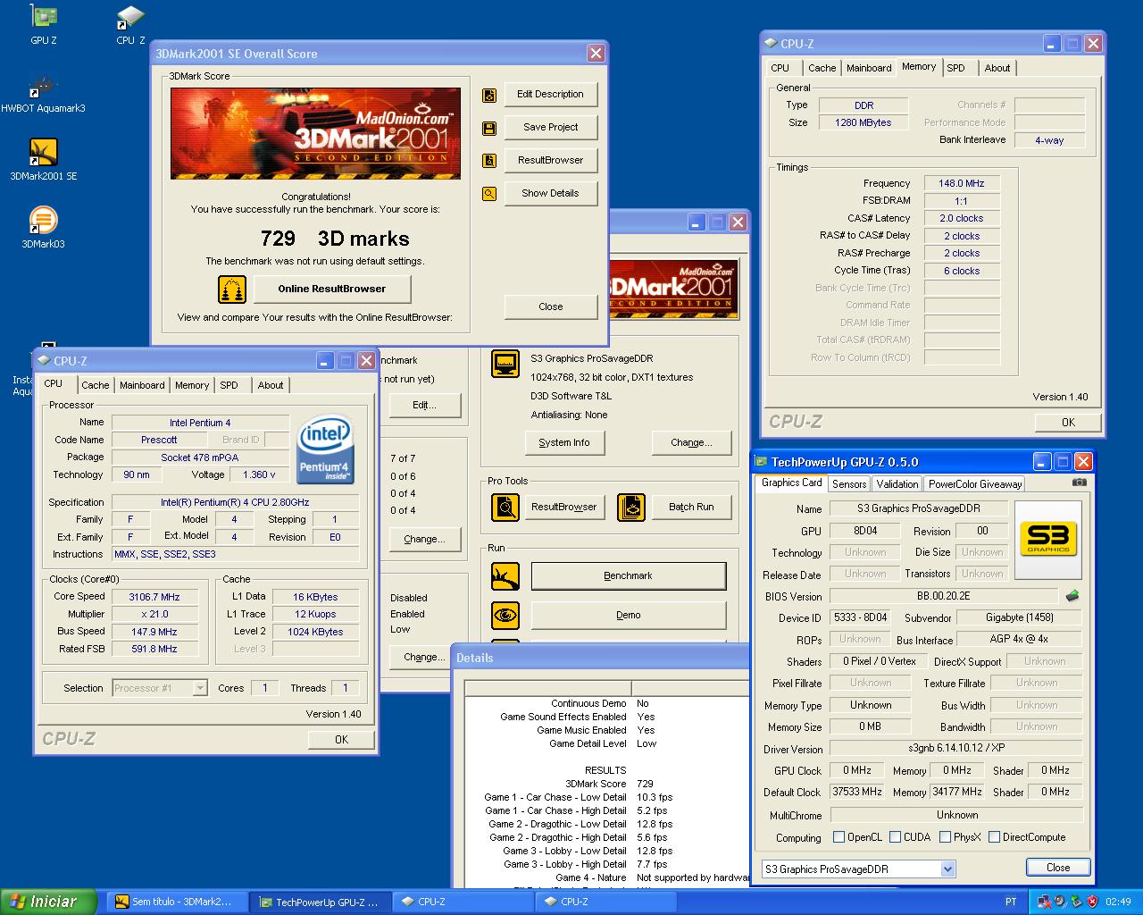Click the Edit Description icon in 3DMark score window
1143x915 pixels.
(489, 95)
